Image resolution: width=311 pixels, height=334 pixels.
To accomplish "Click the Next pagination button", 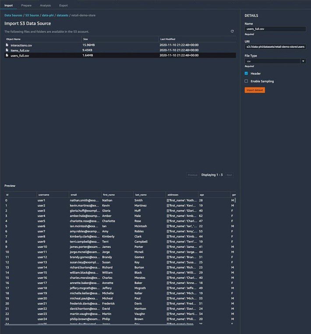I will tap(229, 175).
